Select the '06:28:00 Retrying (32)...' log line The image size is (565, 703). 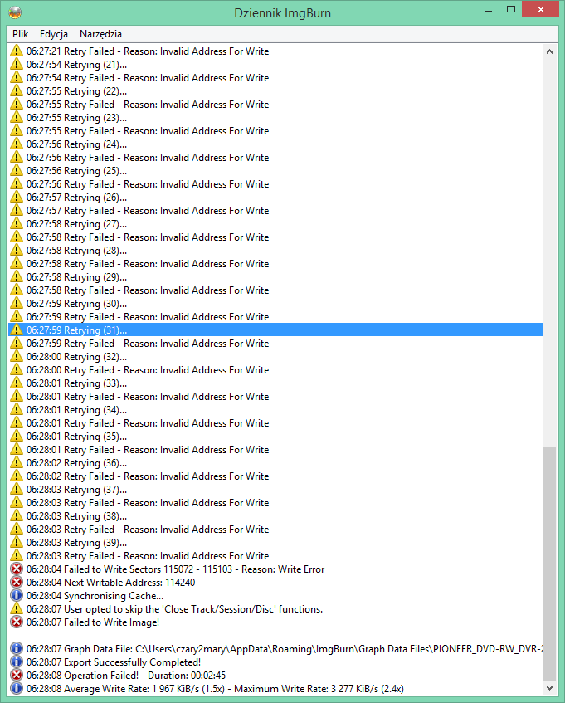tap(275, 356)
